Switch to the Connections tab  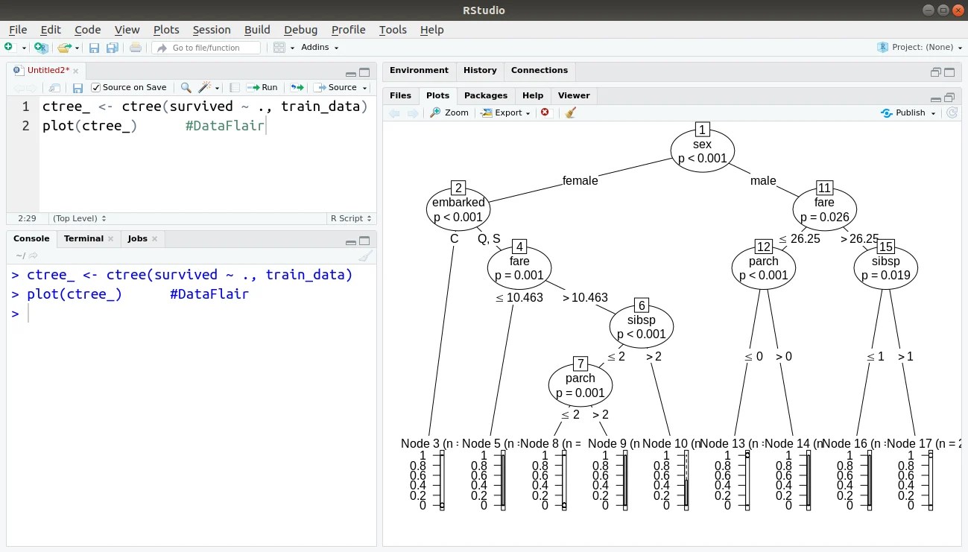coord(540,70)
